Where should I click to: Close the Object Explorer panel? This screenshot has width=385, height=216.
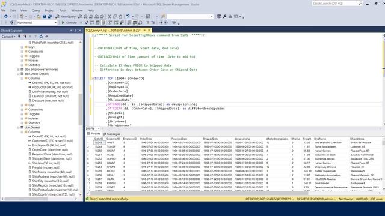[80, 31]
